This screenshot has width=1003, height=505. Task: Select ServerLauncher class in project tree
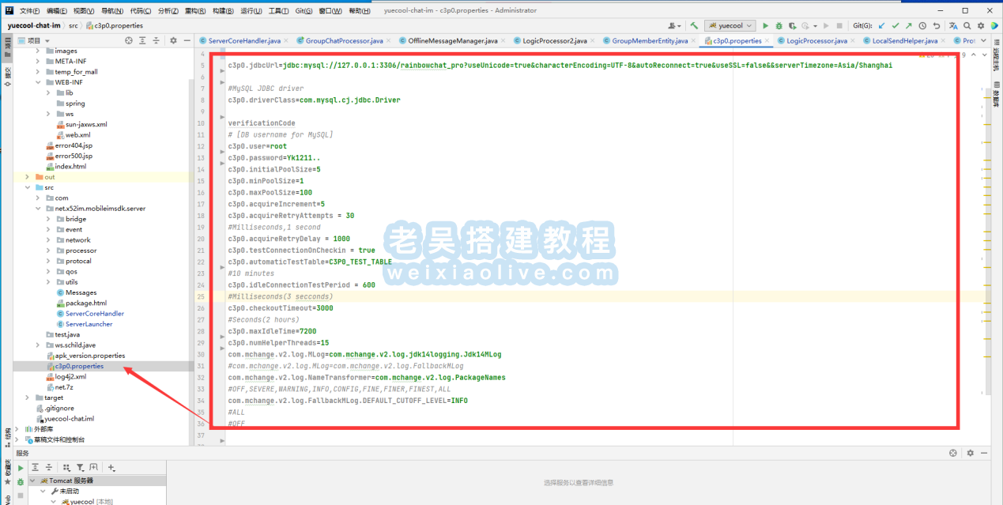tap(89, 324)
